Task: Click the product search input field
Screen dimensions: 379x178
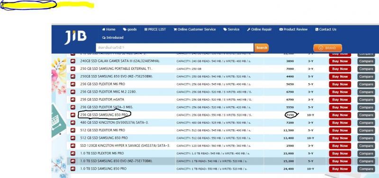Action: coord(175,48)
